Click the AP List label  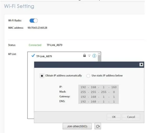pyautogui.click(x=12, y=54)
